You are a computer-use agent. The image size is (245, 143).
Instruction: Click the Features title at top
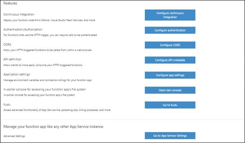click(x=10, y=3)
